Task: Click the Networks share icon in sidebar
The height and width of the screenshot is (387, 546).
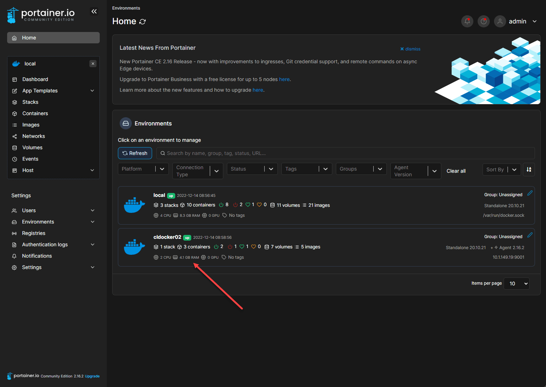Action: pos(15,136)
